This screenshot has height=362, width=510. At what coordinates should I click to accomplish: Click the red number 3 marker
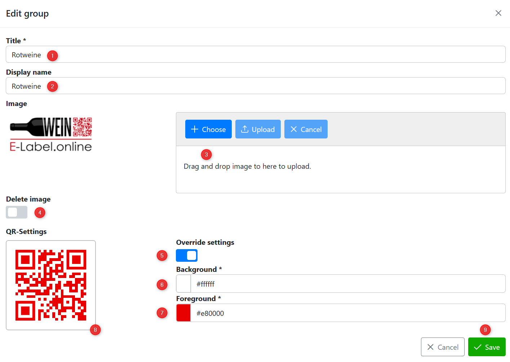[206, 155]
